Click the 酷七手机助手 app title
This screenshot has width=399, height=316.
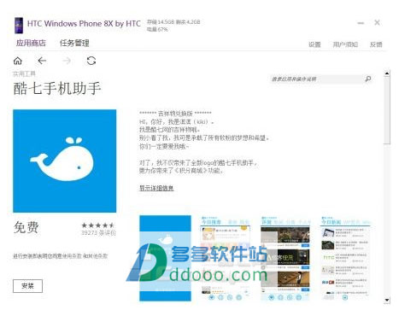[x=57, y=88]
